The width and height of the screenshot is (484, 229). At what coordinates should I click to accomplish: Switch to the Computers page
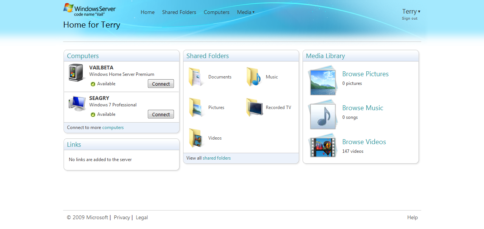pyautogui.click(x=216, y=12)
